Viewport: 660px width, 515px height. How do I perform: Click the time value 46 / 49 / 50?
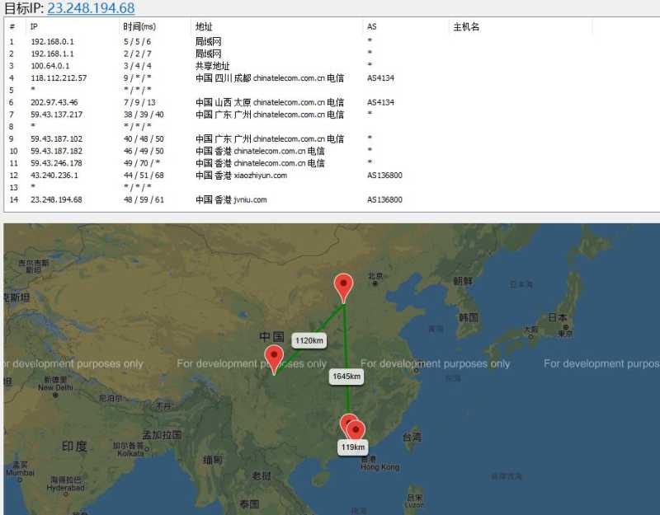click(144, 151)
